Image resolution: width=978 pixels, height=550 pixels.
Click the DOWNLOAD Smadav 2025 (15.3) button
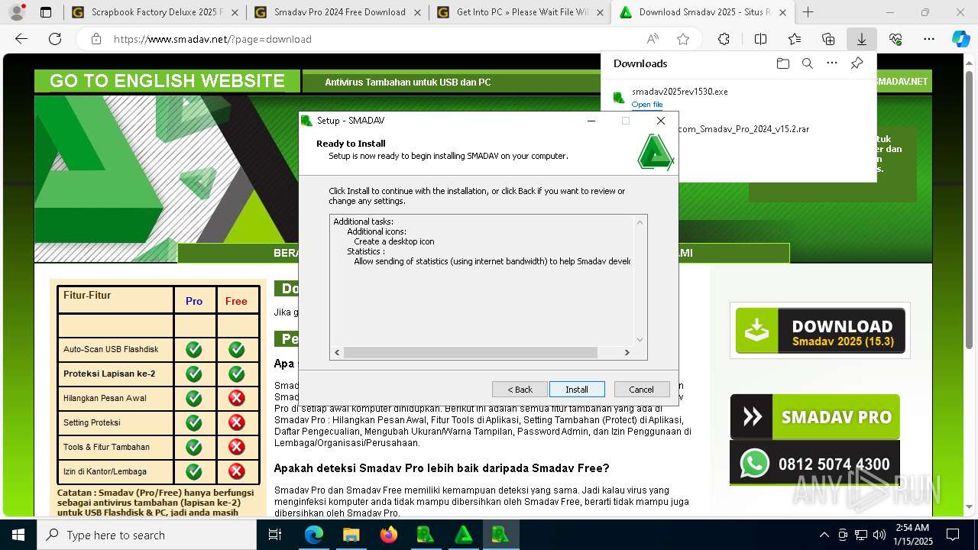click(x=821, y=331)
